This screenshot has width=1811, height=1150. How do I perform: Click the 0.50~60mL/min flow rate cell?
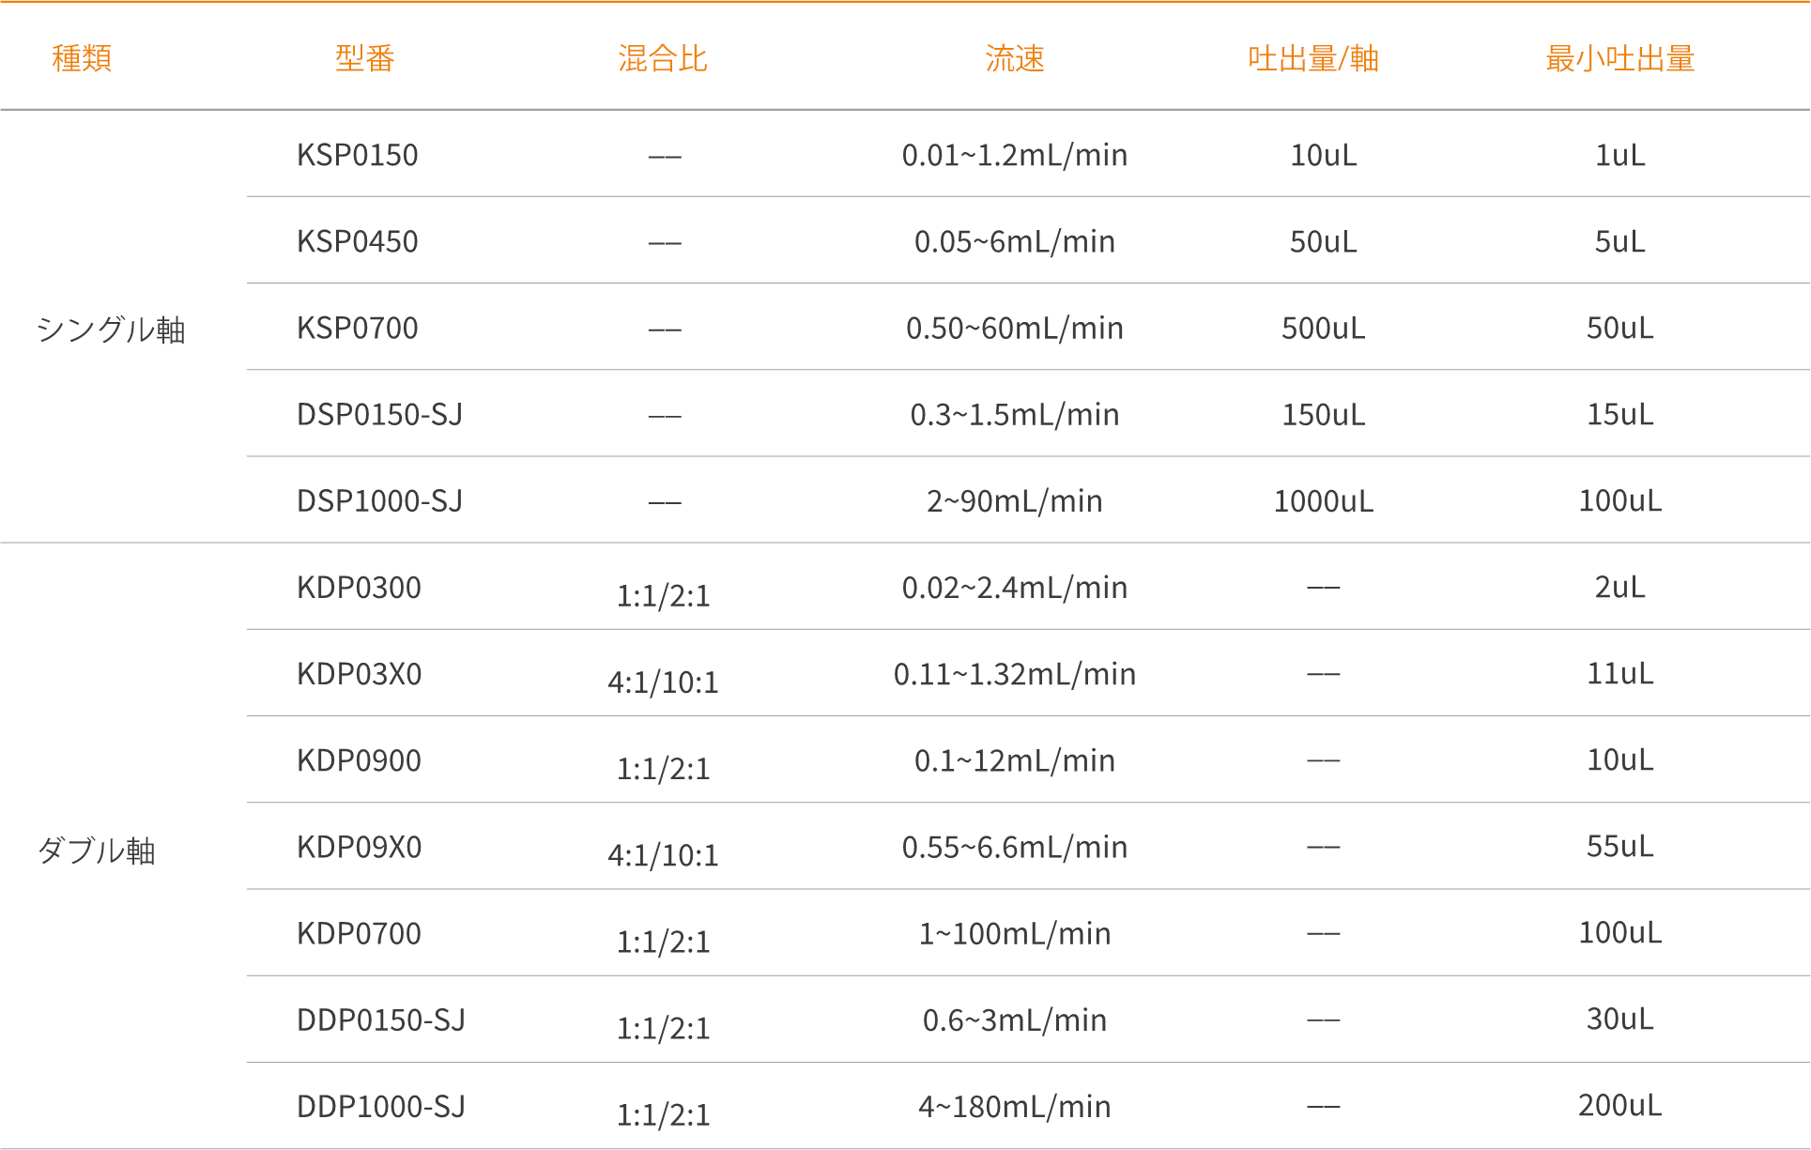click(x=1014, y=328)
